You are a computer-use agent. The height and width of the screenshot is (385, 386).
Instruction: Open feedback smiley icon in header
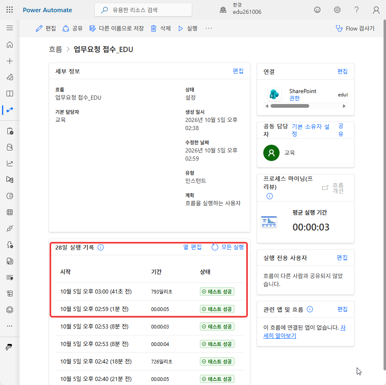pyautogui.click(x=317, y=10)
